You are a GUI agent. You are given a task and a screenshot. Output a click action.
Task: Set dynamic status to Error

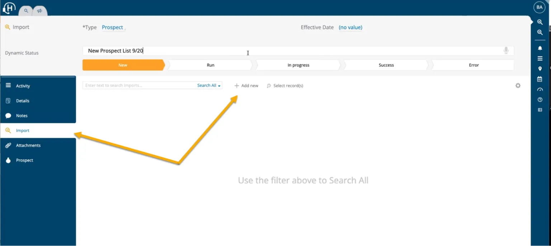pos(474,65)
